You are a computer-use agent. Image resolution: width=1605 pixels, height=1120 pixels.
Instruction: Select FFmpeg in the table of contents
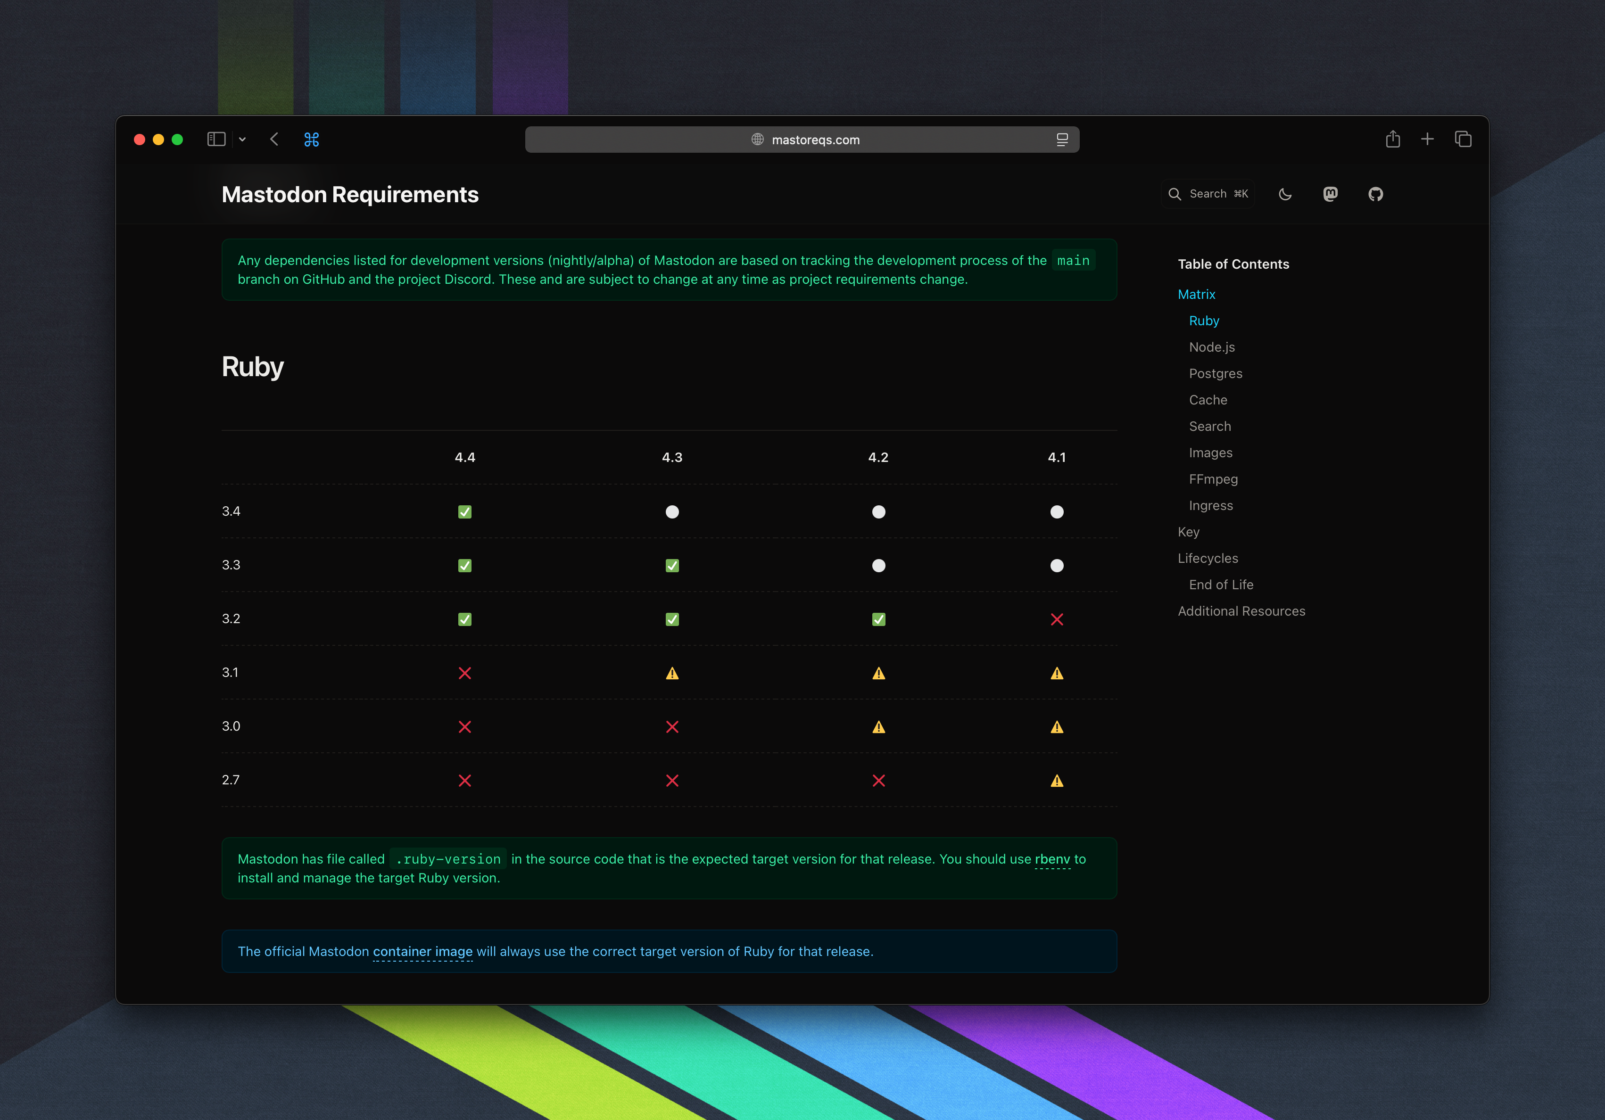coord(1214,479)
